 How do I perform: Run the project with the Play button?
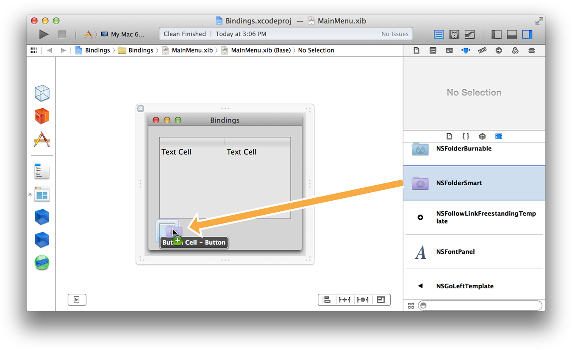coord(44,34)
